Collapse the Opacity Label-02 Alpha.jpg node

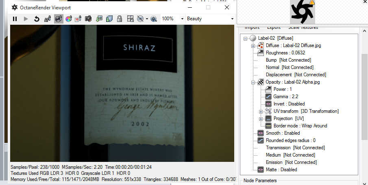pyautogui.click(x=253, y=82)
